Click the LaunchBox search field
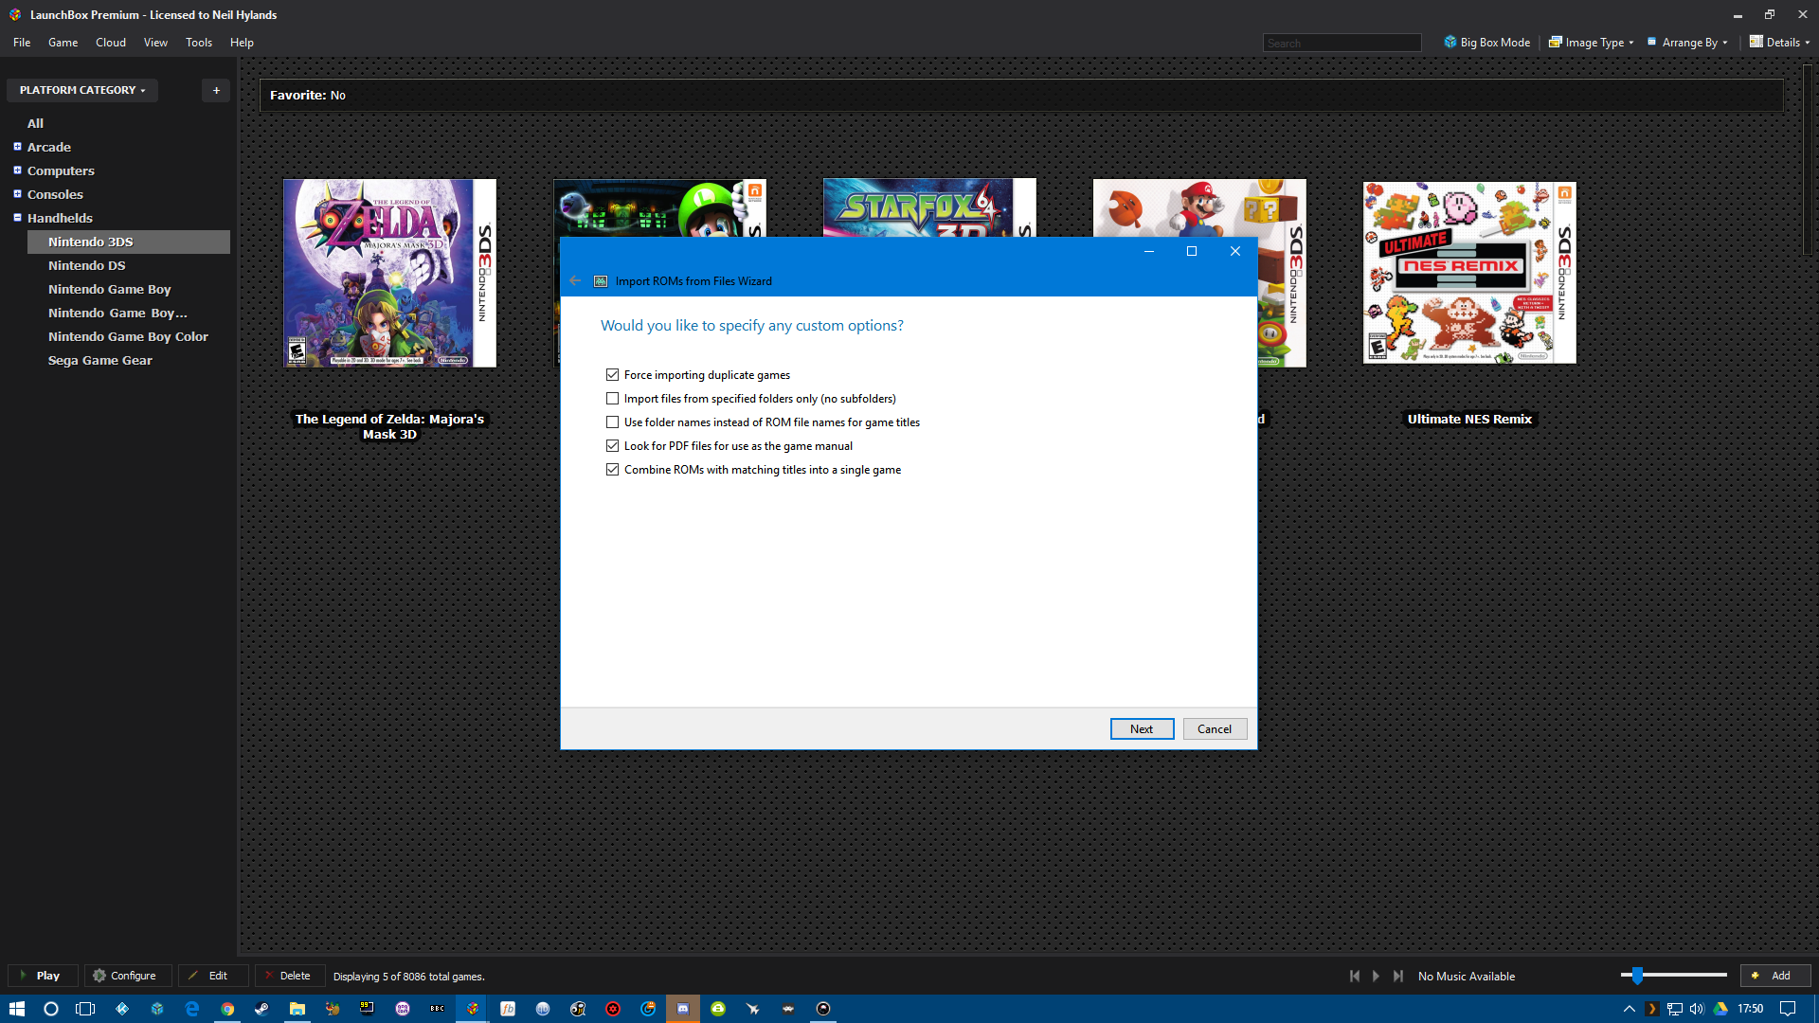This screenshot has height=1023, width=1819. pyautogui.click(x=1342, y=43)
